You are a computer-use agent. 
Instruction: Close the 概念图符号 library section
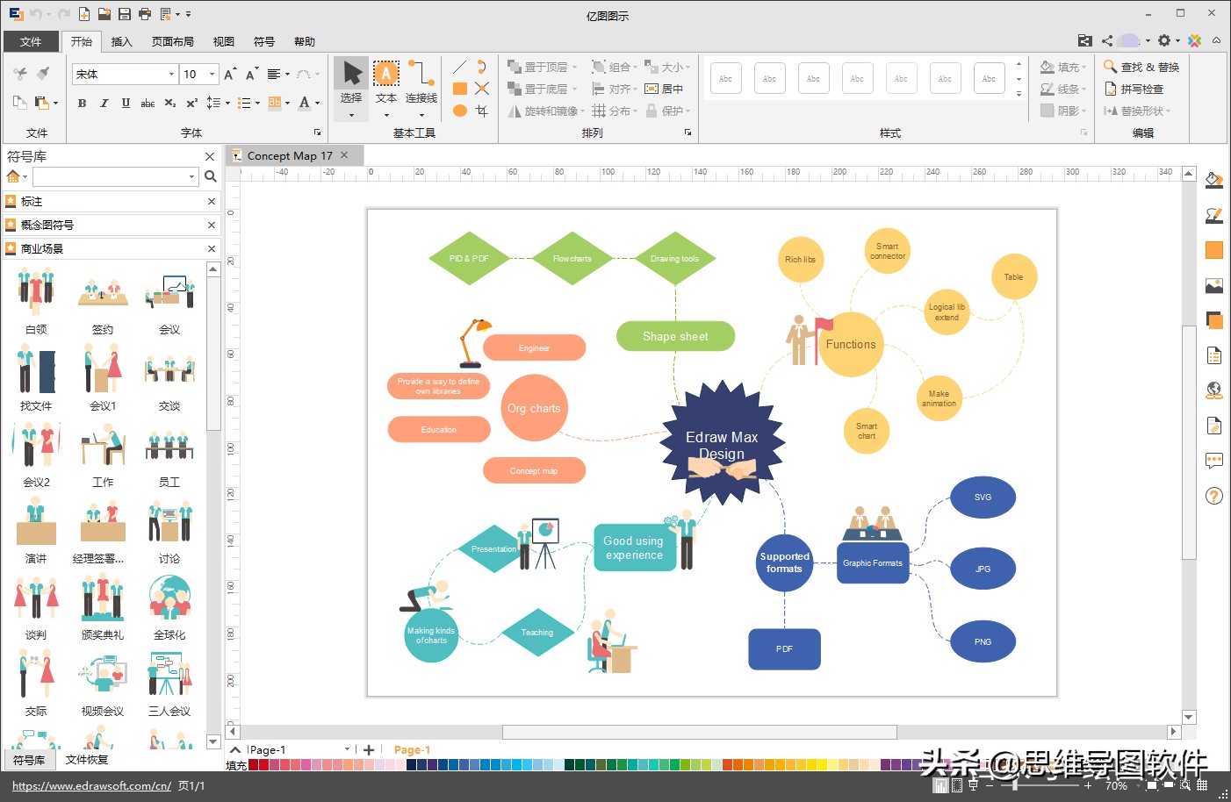[x=211, y=225]
